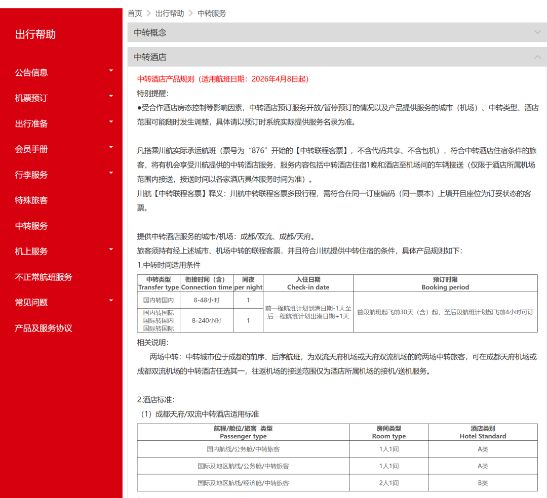Screen dimensions: 547x498
Task: Click the 8-48小时 table cell
Action: [x=207, y=300]
